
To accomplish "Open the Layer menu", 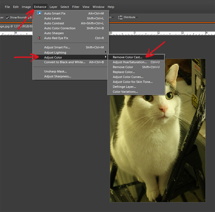I will pyautogui.click(x=53, y=7).
